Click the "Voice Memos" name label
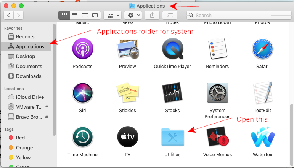294x168 pixels. [217, 155]
